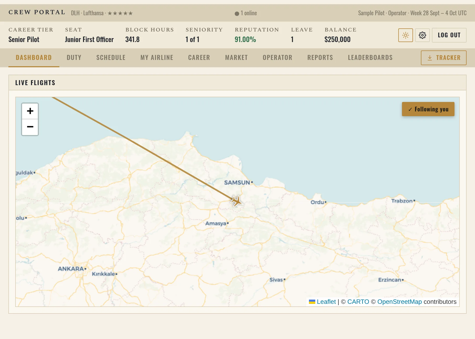Click the DLH Lufthansa airline label

click(x=102, y=13)
